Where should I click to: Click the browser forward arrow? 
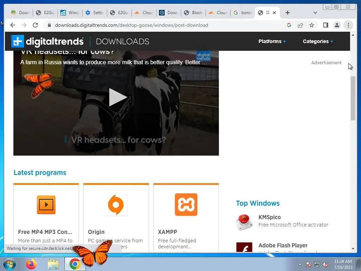point(24,25)
